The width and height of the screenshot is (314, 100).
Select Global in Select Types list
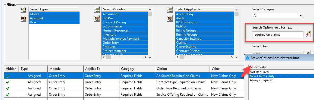[x=54, y=14]
